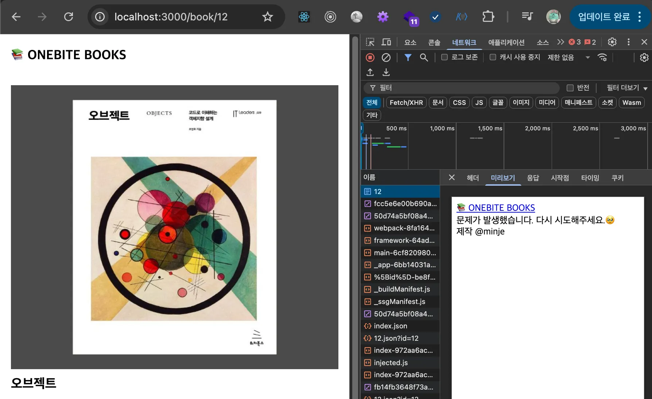The height and width of the screenshot is (399, 652).
Task: Open the DevTools three-dot customize menu
Action: 628,42
